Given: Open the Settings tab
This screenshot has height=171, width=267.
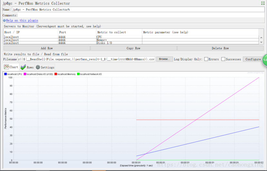Looking at the screenshot, I should [45, 67].
